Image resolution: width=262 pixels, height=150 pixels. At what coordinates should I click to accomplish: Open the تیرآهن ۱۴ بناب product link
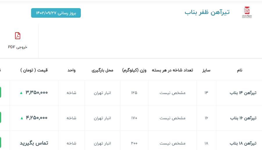pos(243,93)
